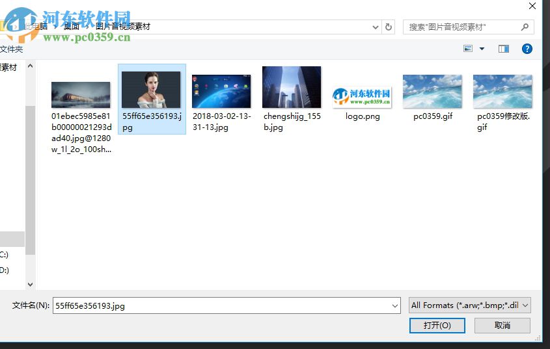Select the pc0359修改版.gif thumbnail

coord(502,91)
